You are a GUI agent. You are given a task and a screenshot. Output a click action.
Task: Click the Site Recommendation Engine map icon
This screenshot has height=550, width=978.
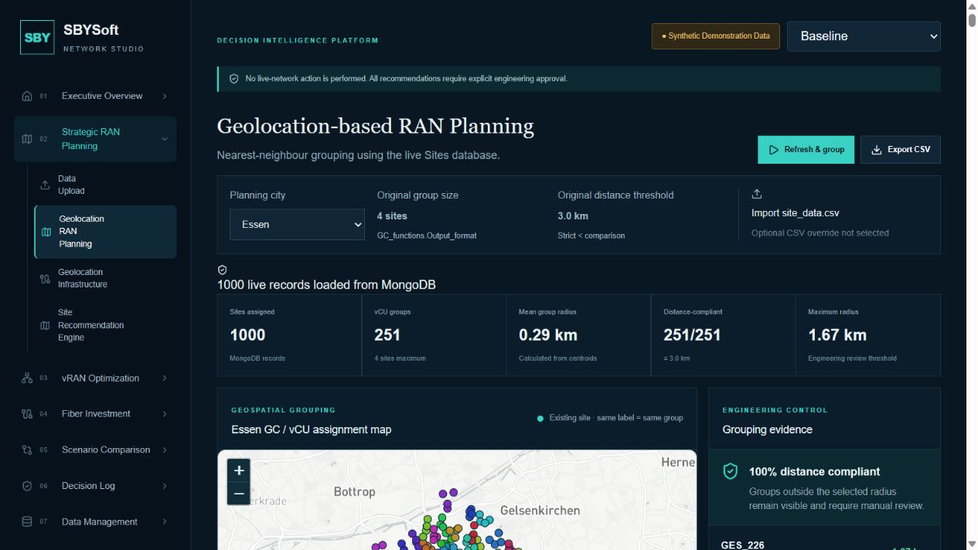coord(45,325)
